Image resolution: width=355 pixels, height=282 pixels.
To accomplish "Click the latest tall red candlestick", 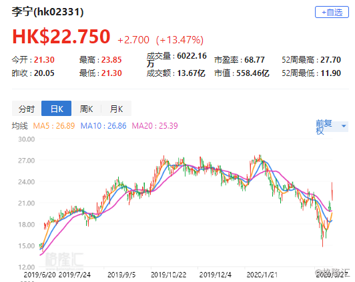I will [332, 191].
